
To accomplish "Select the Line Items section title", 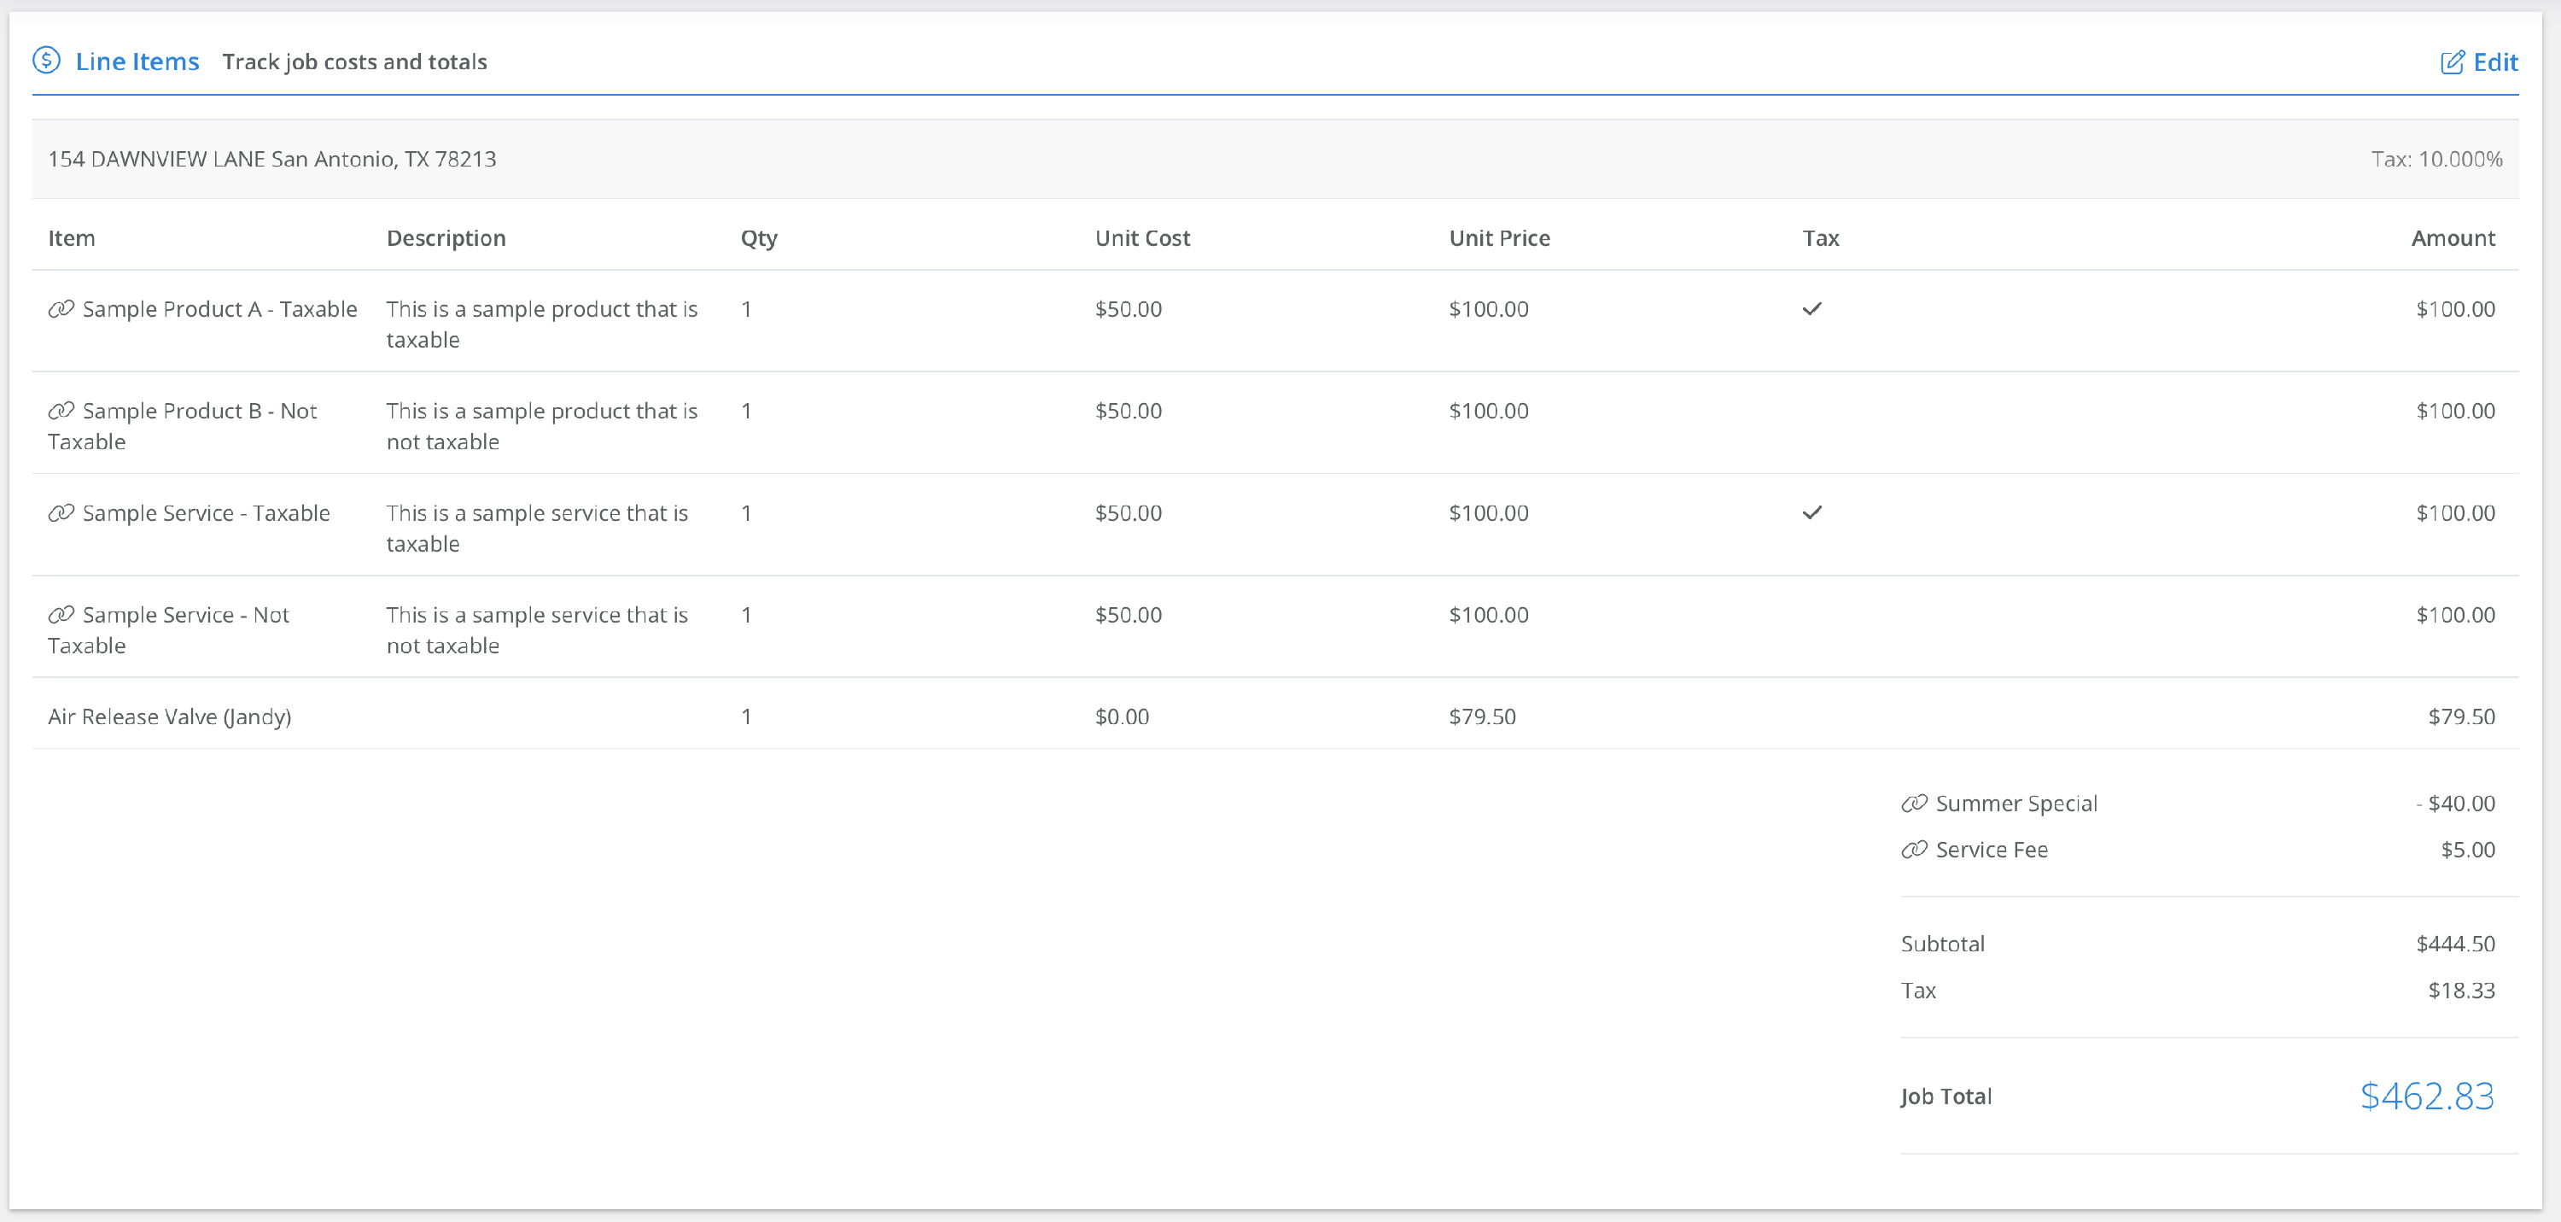I will tap(137, 61).
